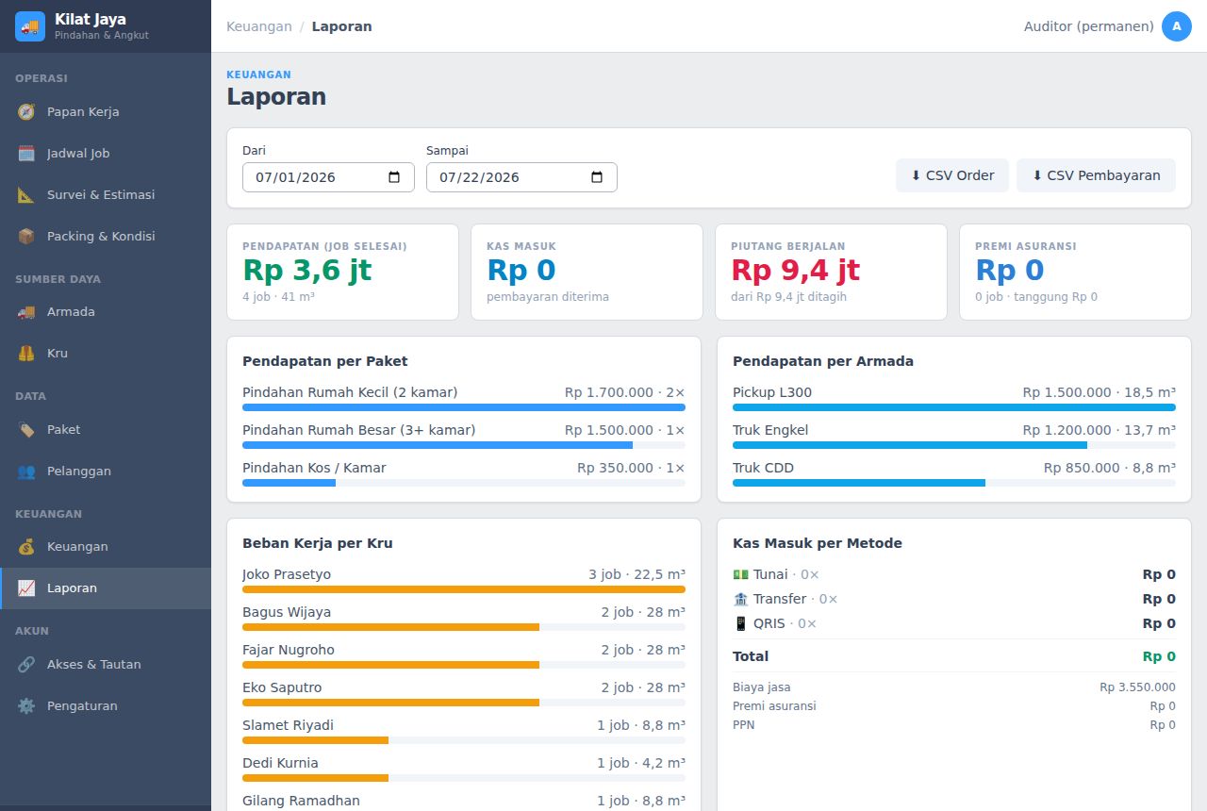Viewport: 1207px width, 811px height.
Task: Open Akses & Tautan link icon
Action: tap(26, 665)
